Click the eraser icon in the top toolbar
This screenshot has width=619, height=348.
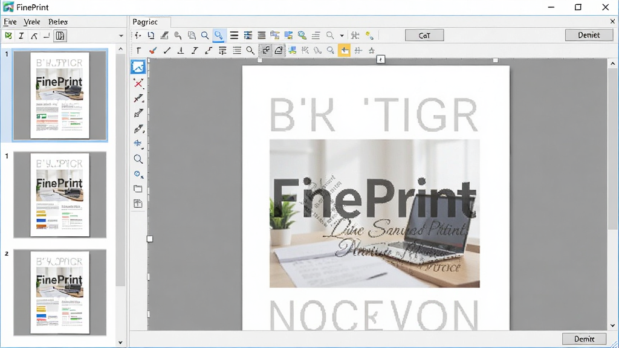164,36
